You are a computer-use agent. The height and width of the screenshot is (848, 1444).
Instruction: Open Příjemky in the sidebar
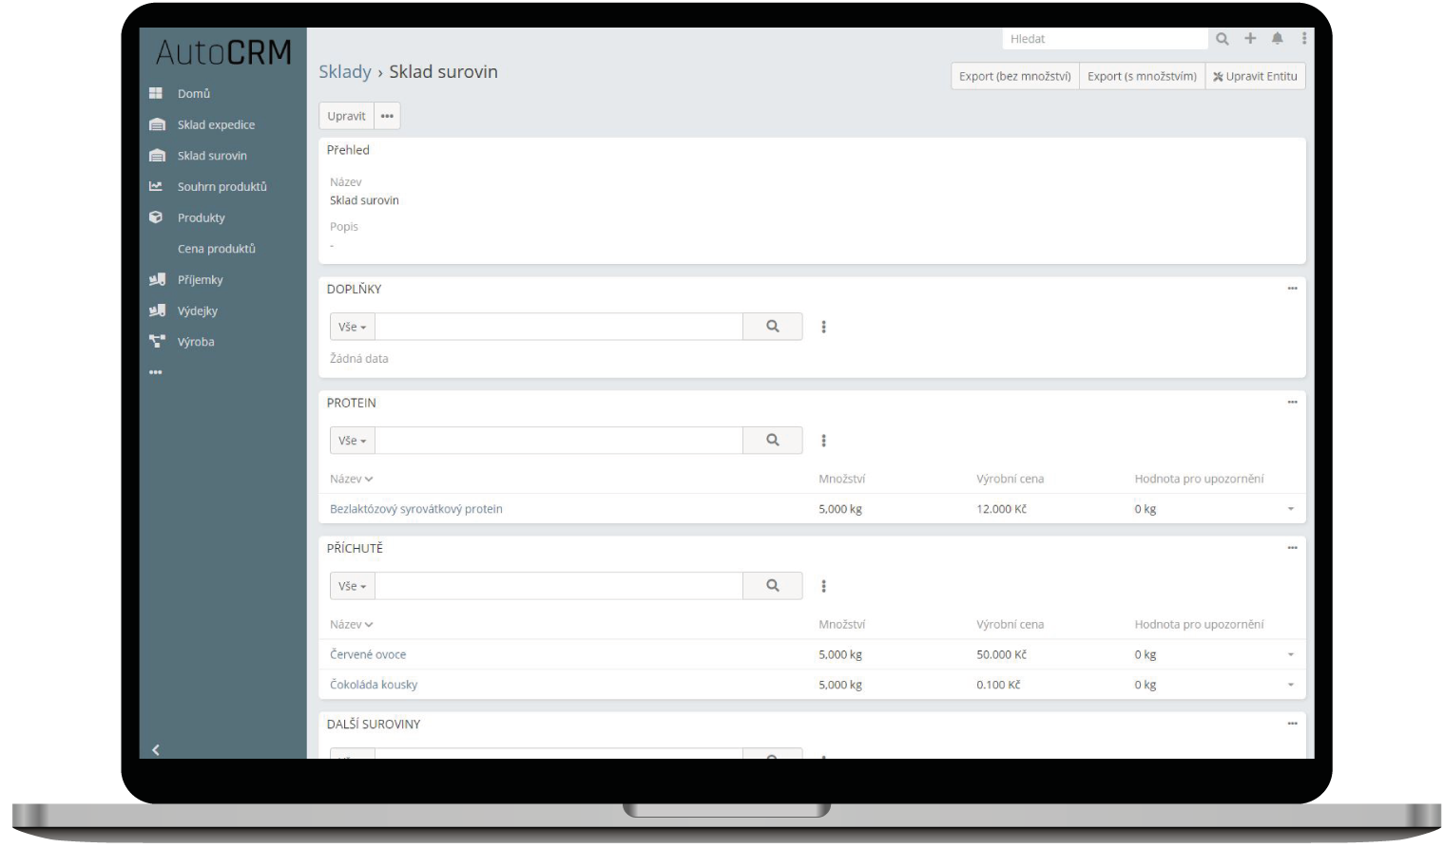click(x=201, y=280)
